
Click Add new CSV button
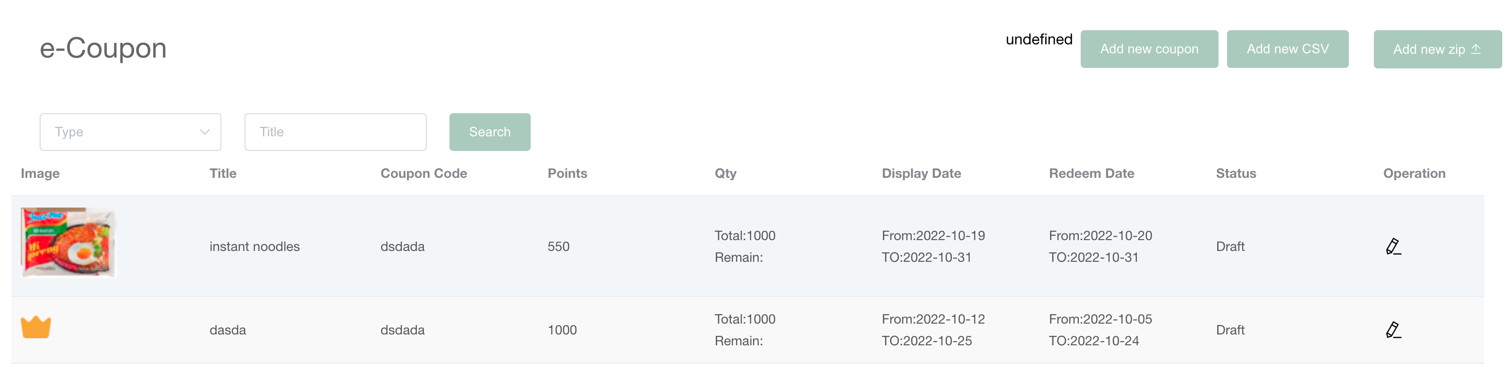tap(1287, 49)
